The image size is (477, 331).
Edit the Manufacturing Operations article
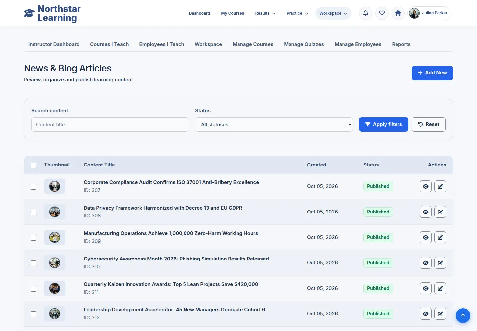click(440, 237)
